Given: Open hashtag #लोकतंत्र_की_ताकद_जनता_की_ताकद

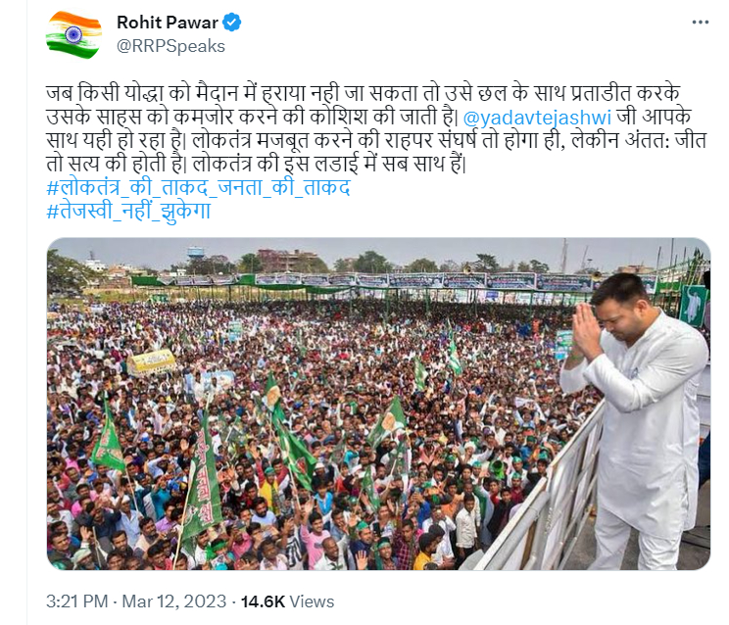Looking at the screenshot, I should 199,187.
